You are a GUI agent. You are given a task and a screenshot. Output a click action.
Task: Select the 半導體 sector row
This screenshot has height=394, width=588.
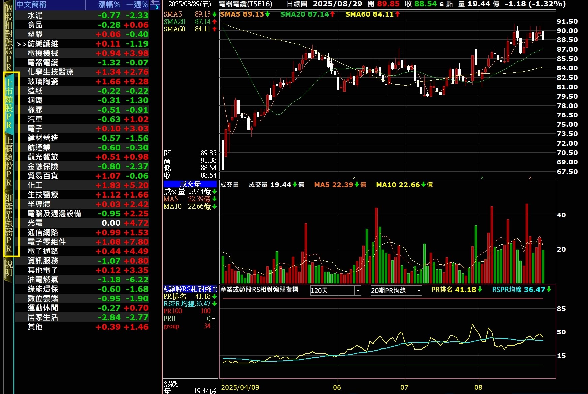[39, 204]
